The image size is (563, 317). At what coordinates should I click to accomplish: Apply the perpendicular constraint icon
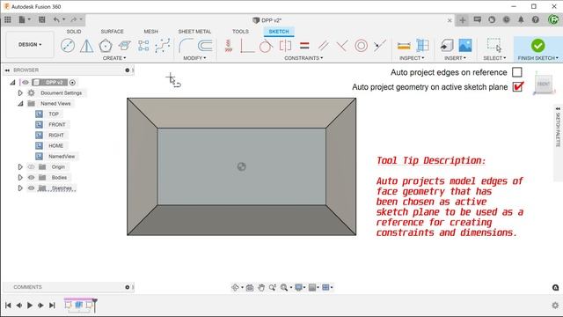pos(342,46)
